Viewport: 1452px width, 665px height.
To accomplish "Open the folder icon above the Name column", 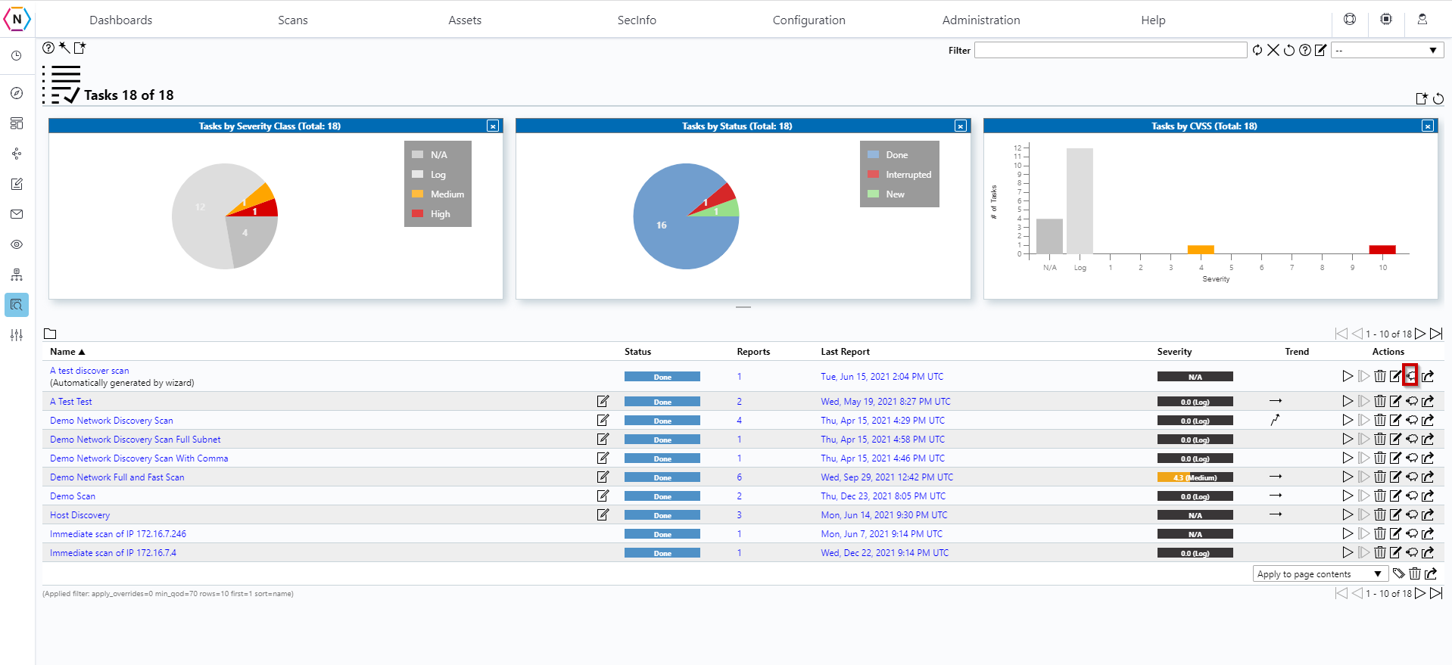I will pyautogui.click(x=50, y=334).
